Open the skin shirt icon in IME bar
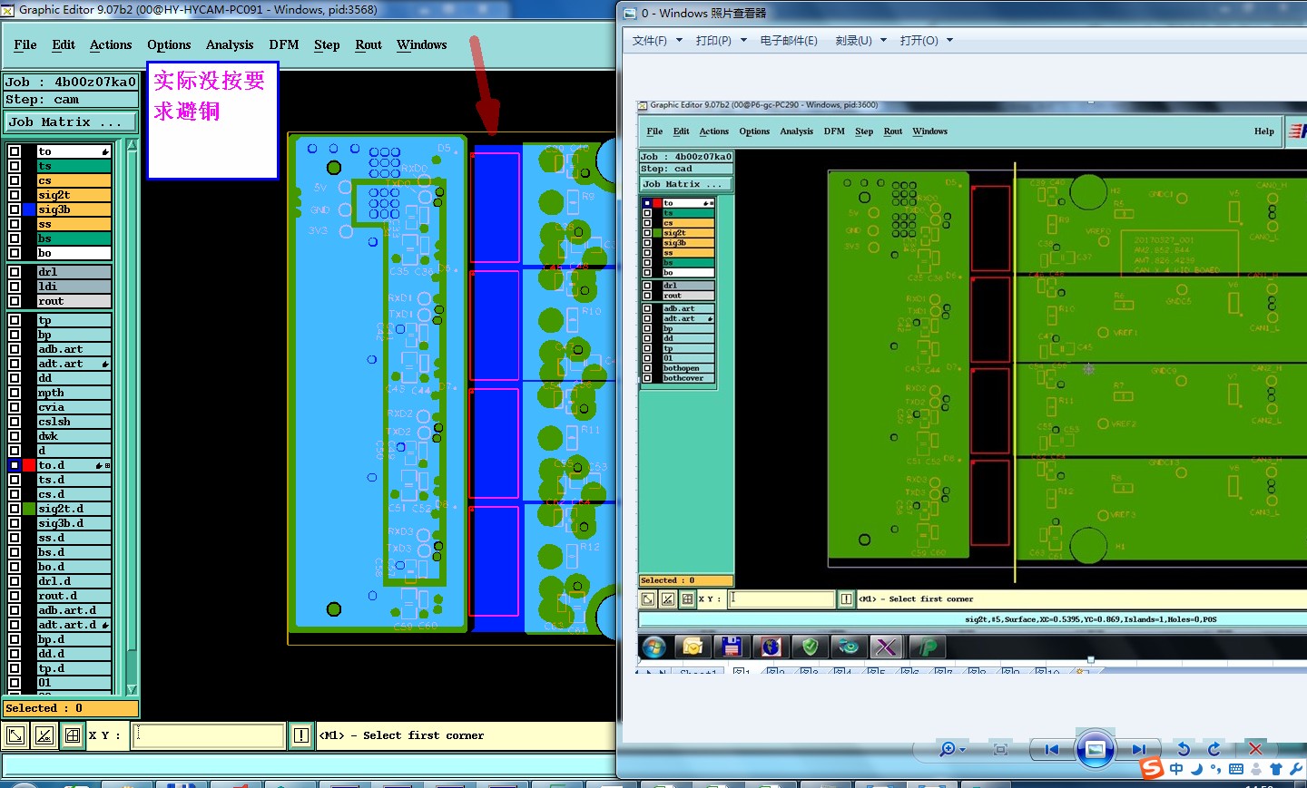This screenshot has height=788, width=1307. click(1276, 769)
